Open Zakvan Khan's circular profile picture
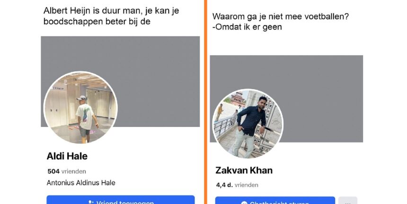 coord(248,124)
